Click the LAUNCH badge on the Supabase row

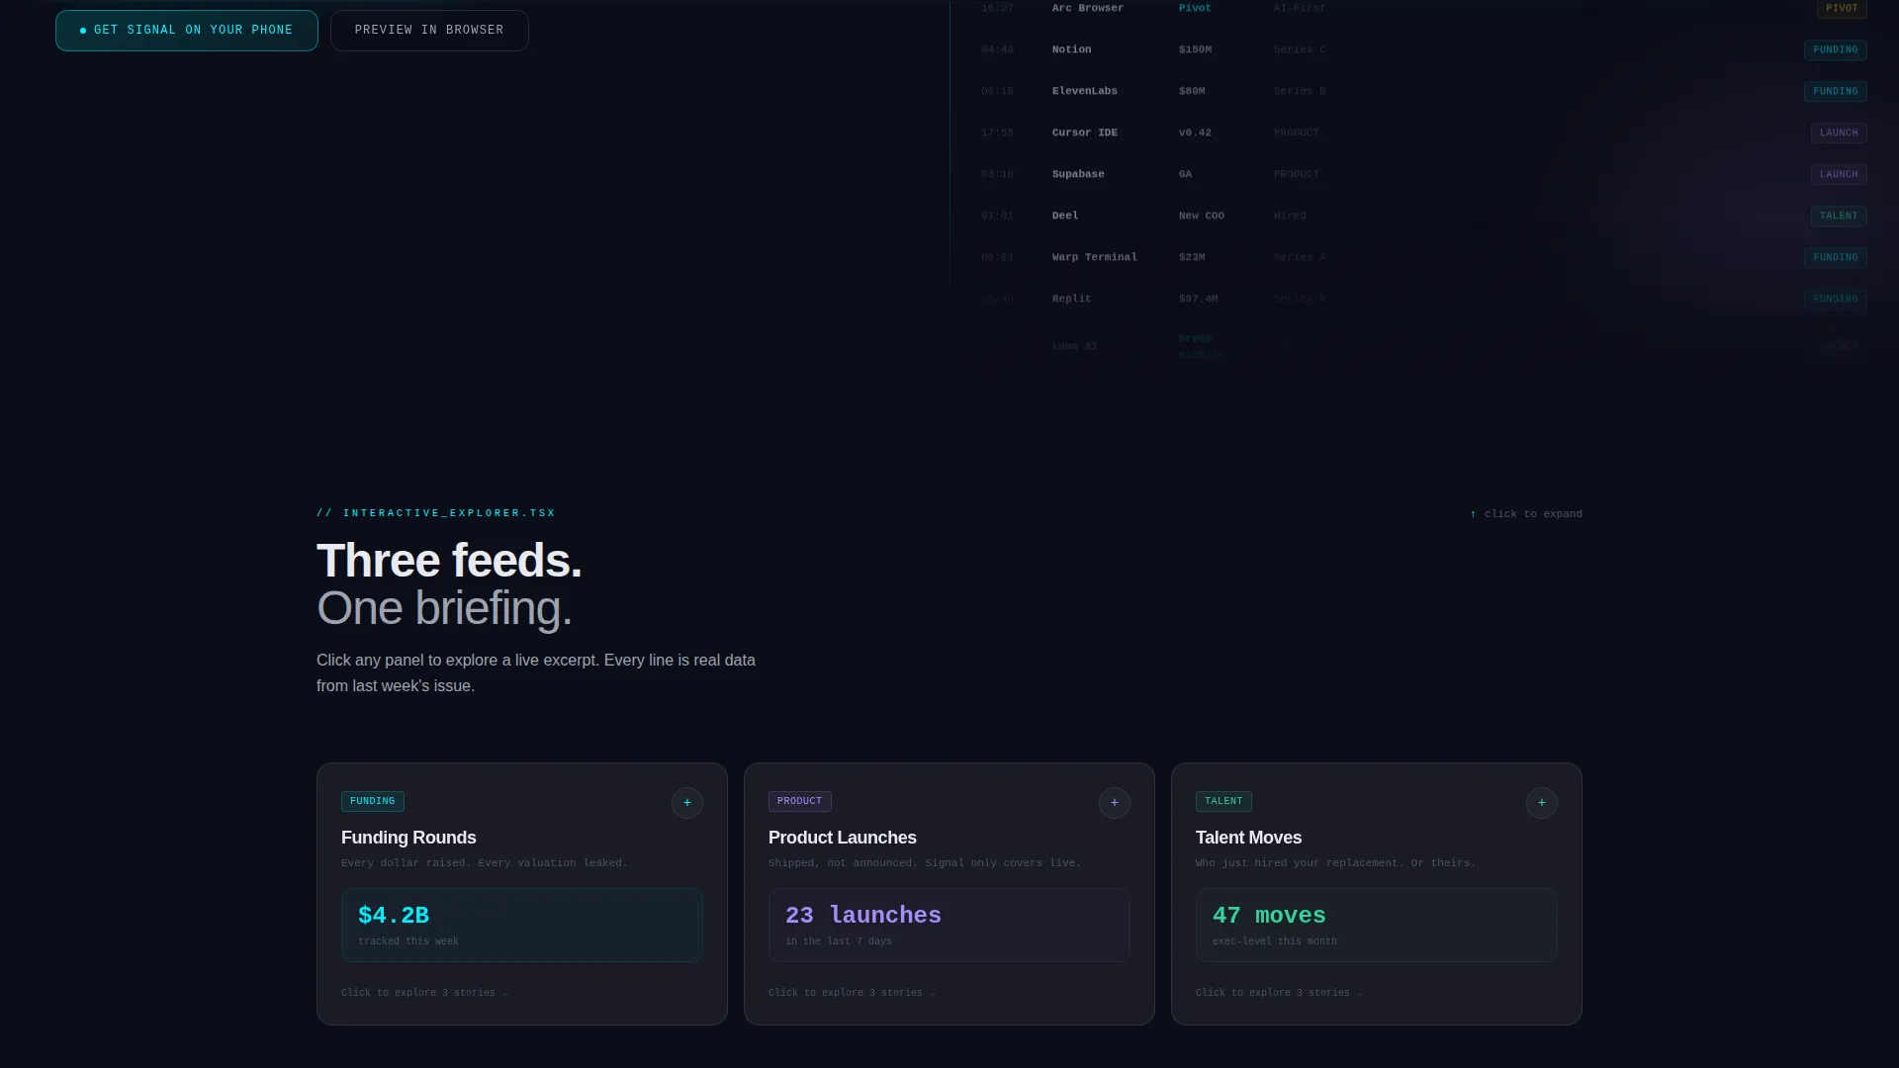click(1839, 174)
